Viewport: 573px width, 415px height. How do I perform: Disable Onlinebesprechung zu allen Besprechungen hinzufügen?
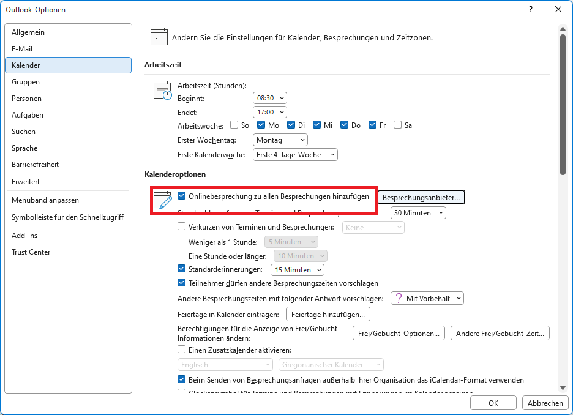182,196
